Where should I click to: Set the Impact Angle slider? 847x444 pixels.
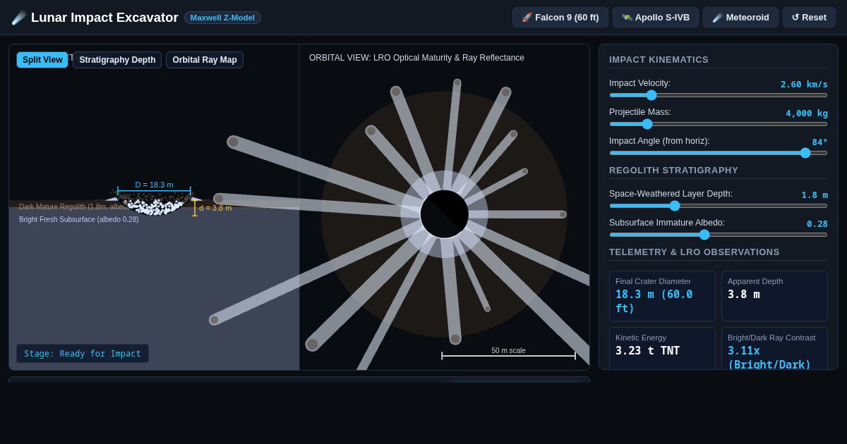tap(719, 153)
